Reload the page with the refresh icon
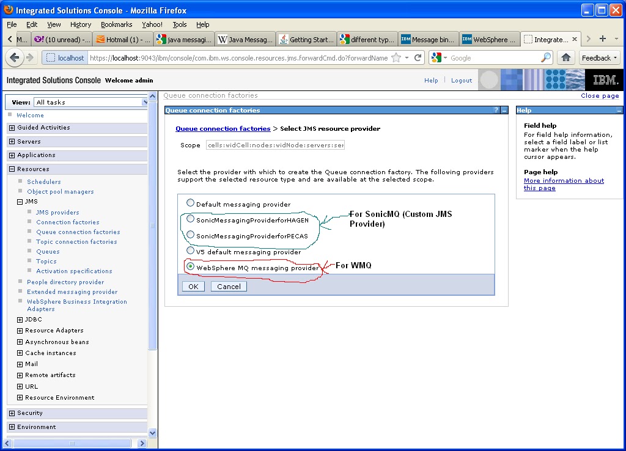 tap(418, 58)
